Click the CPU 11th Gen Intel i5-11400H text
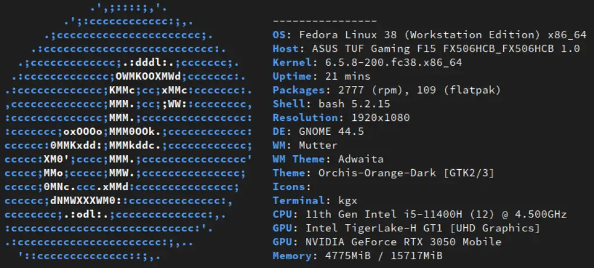The height and width of the screenshot is (268, 594). [x=383, y=215]
